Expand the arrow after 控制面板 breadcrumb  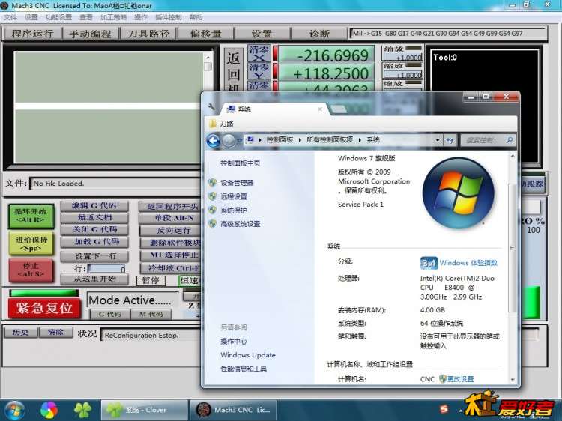pyautogui.click(x=300, y=140)
